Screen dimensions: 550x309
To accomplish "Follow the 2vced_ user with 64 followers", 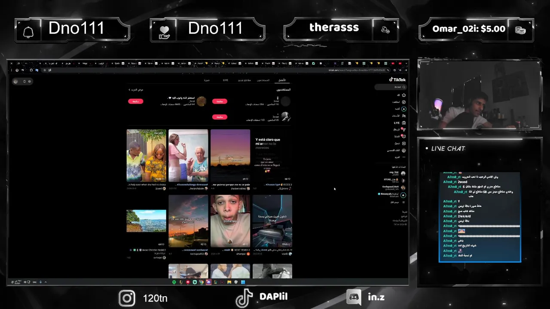I will pyautogui.click(x=135, y=101).
